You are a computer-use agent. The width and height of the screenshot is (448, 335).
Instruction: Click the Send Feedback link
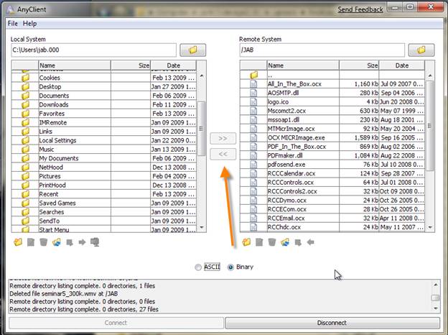[x=360, y=9]
